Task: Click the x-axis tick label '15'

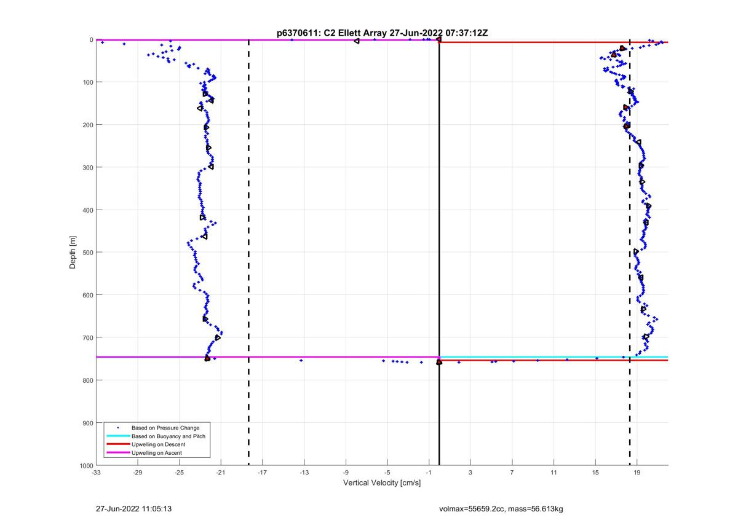Action: pos(595,473)
